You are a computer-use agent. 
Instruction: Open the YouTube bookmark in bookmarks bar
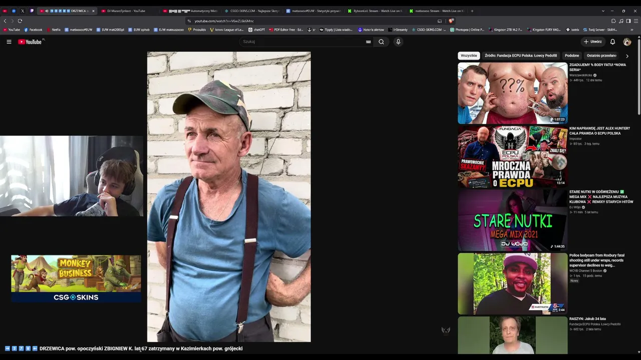point(12,30)
